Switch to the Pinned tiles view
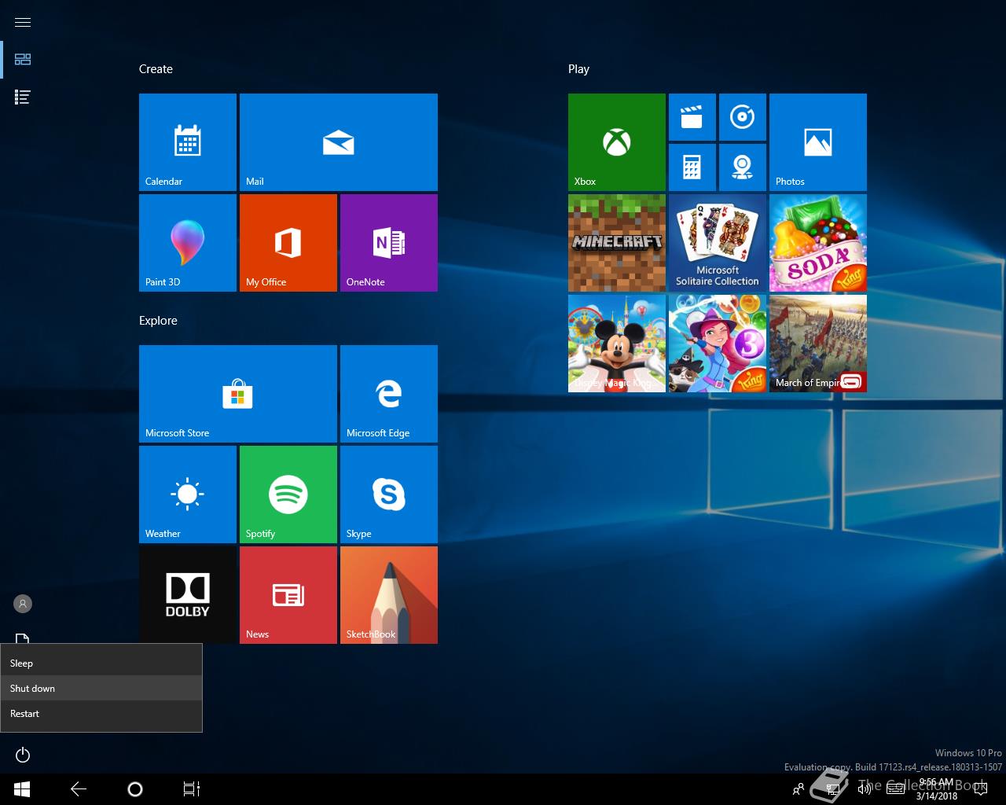 (x=23, y=60)
